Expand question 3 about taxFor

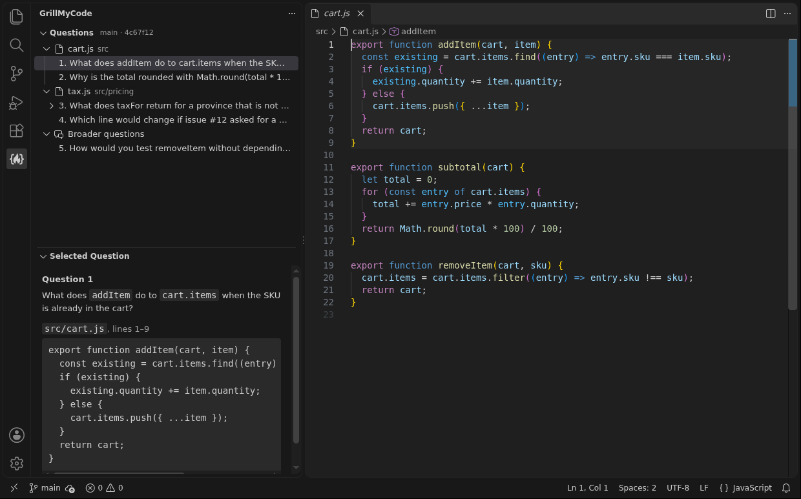point(52,106)
